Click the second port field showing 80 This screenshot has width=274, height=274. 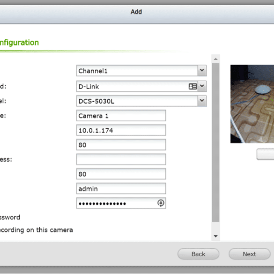pyautogui.click(x=121, y=174)
